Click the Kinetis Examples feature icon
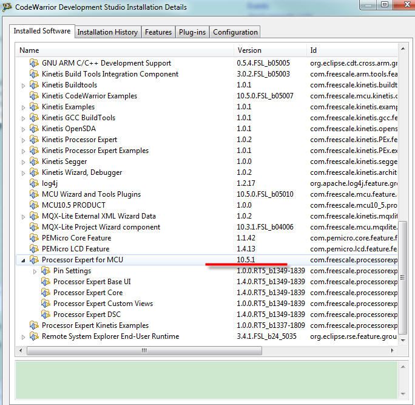Viewport: 415px width, 405px height. click(34, 107)
